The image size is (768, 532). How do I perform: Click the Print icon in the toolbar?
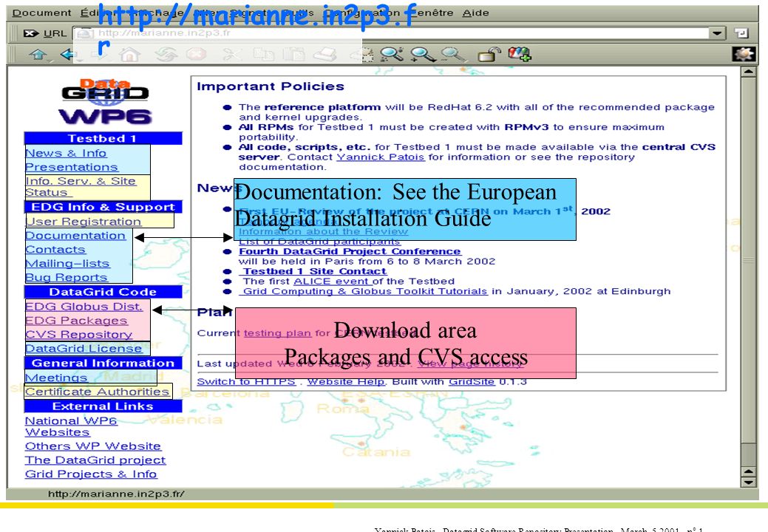pos(324,54)
